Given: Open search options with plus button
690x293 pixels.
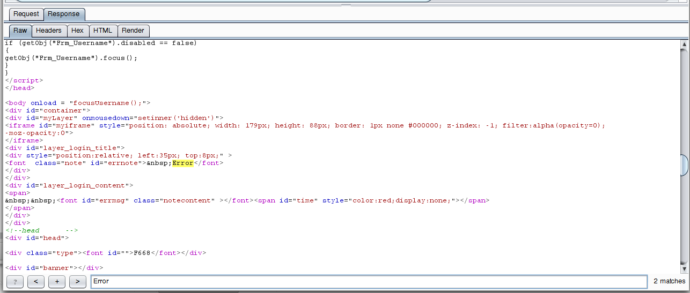Looking at the screenshot, I should (56, 281).
